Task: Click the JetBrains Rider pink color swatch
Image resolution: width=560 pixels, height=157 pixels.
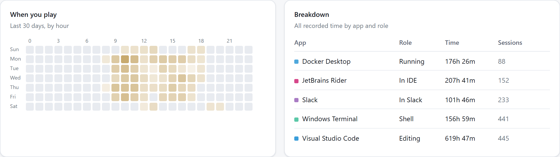Action: 296,81
